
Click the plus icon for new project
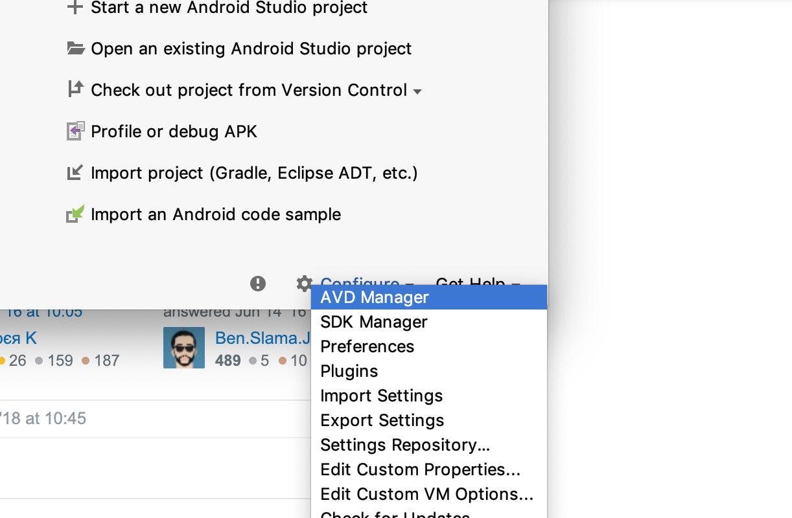coord(75,8)
